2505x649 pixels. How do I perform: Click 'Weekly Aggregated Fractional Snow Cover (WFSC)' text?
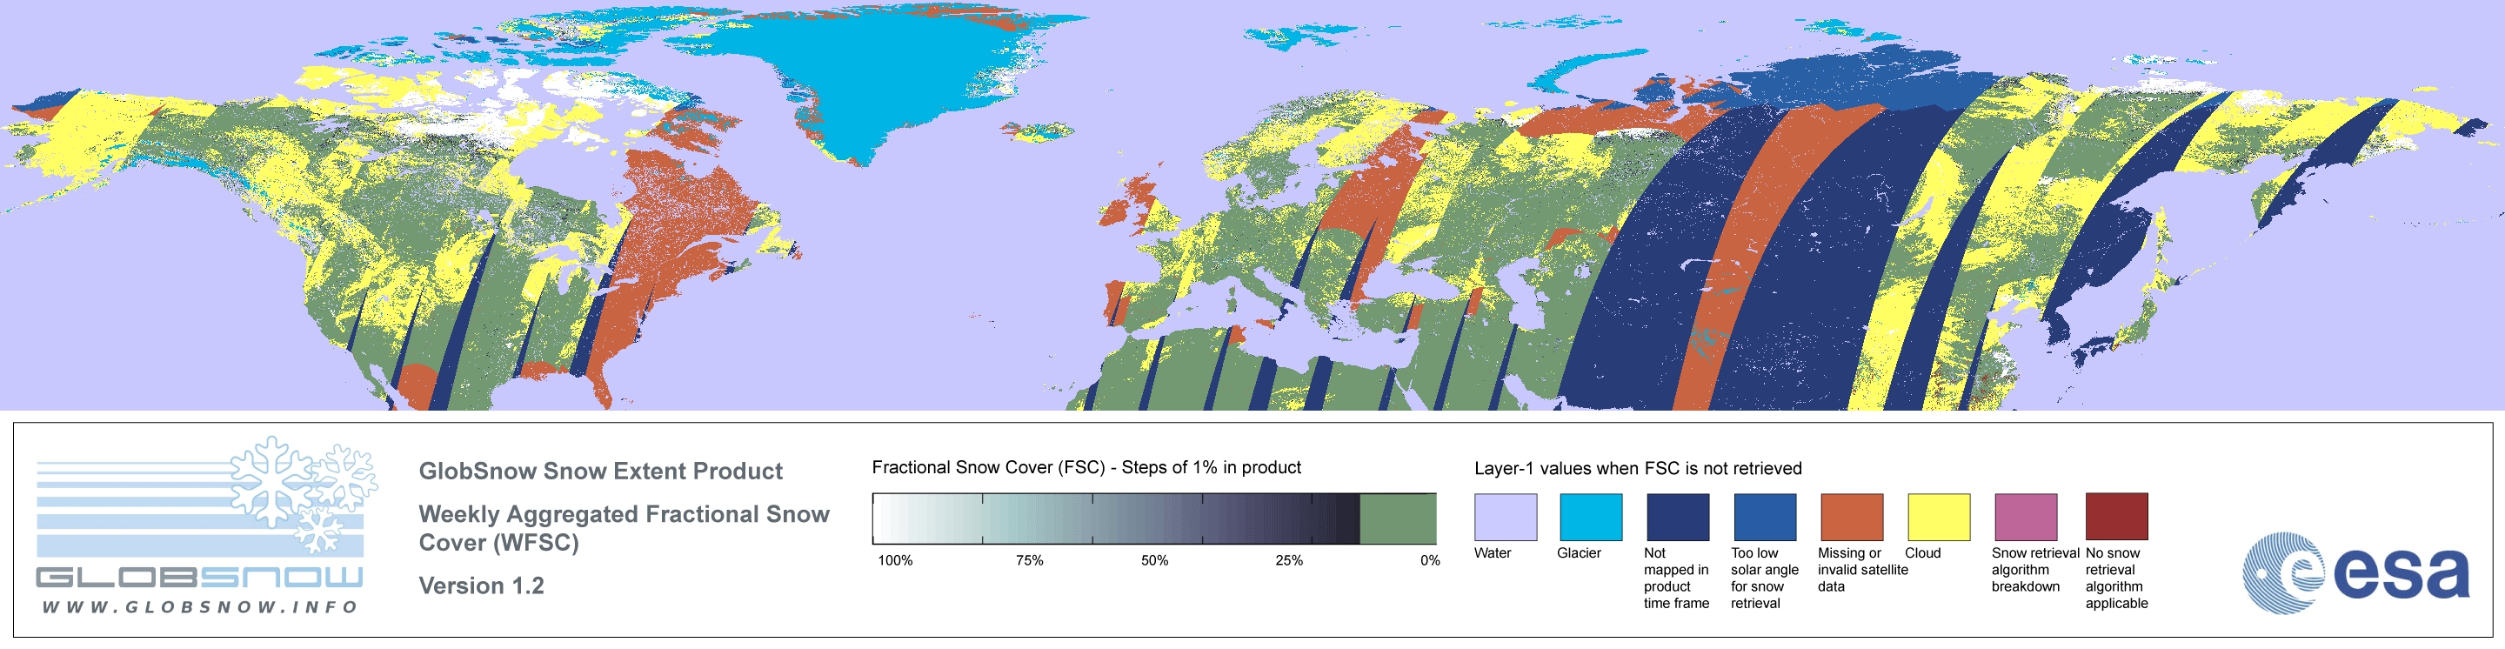pyautogui.click(x=624, y=528)
